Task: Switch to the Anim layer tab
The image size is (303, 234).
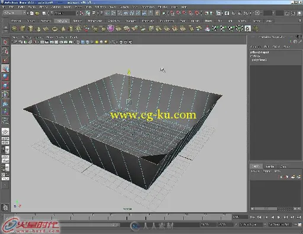Action: coord(283,167)
